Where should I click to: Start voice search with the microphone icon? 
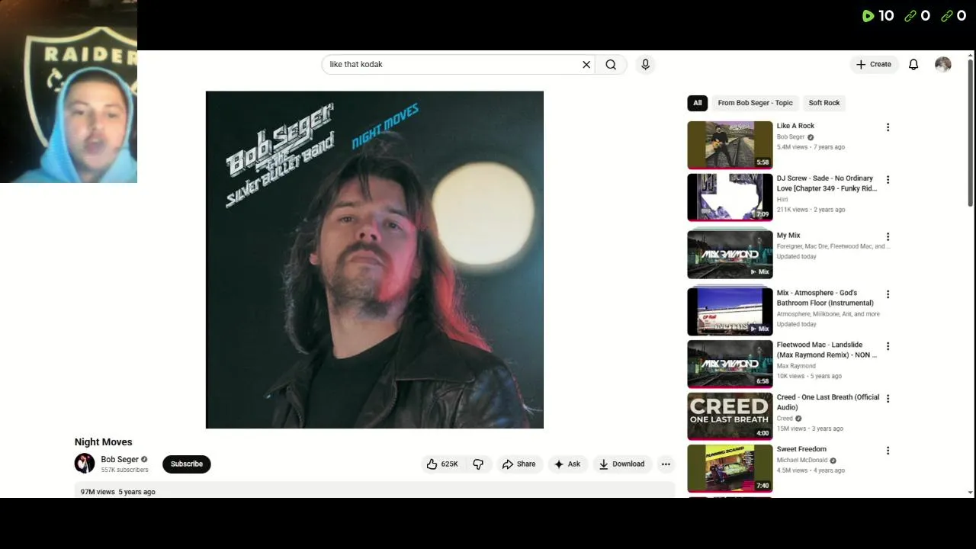point(645,65)
